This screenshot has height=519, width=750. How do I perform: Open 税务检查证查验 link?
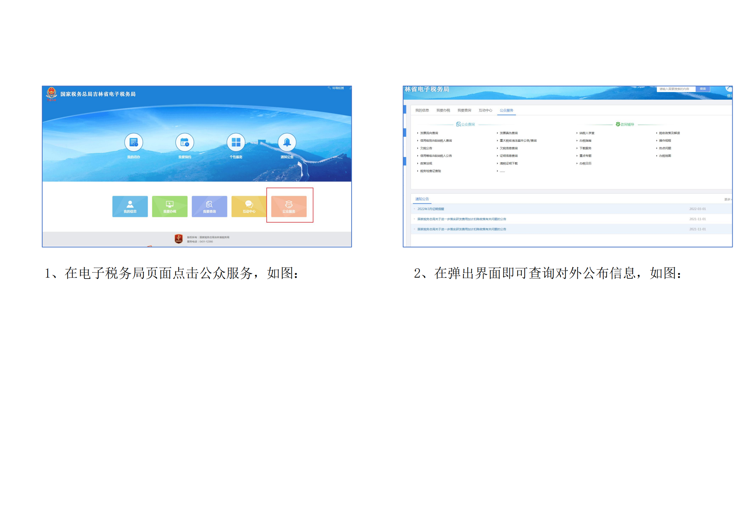(430, 171)
